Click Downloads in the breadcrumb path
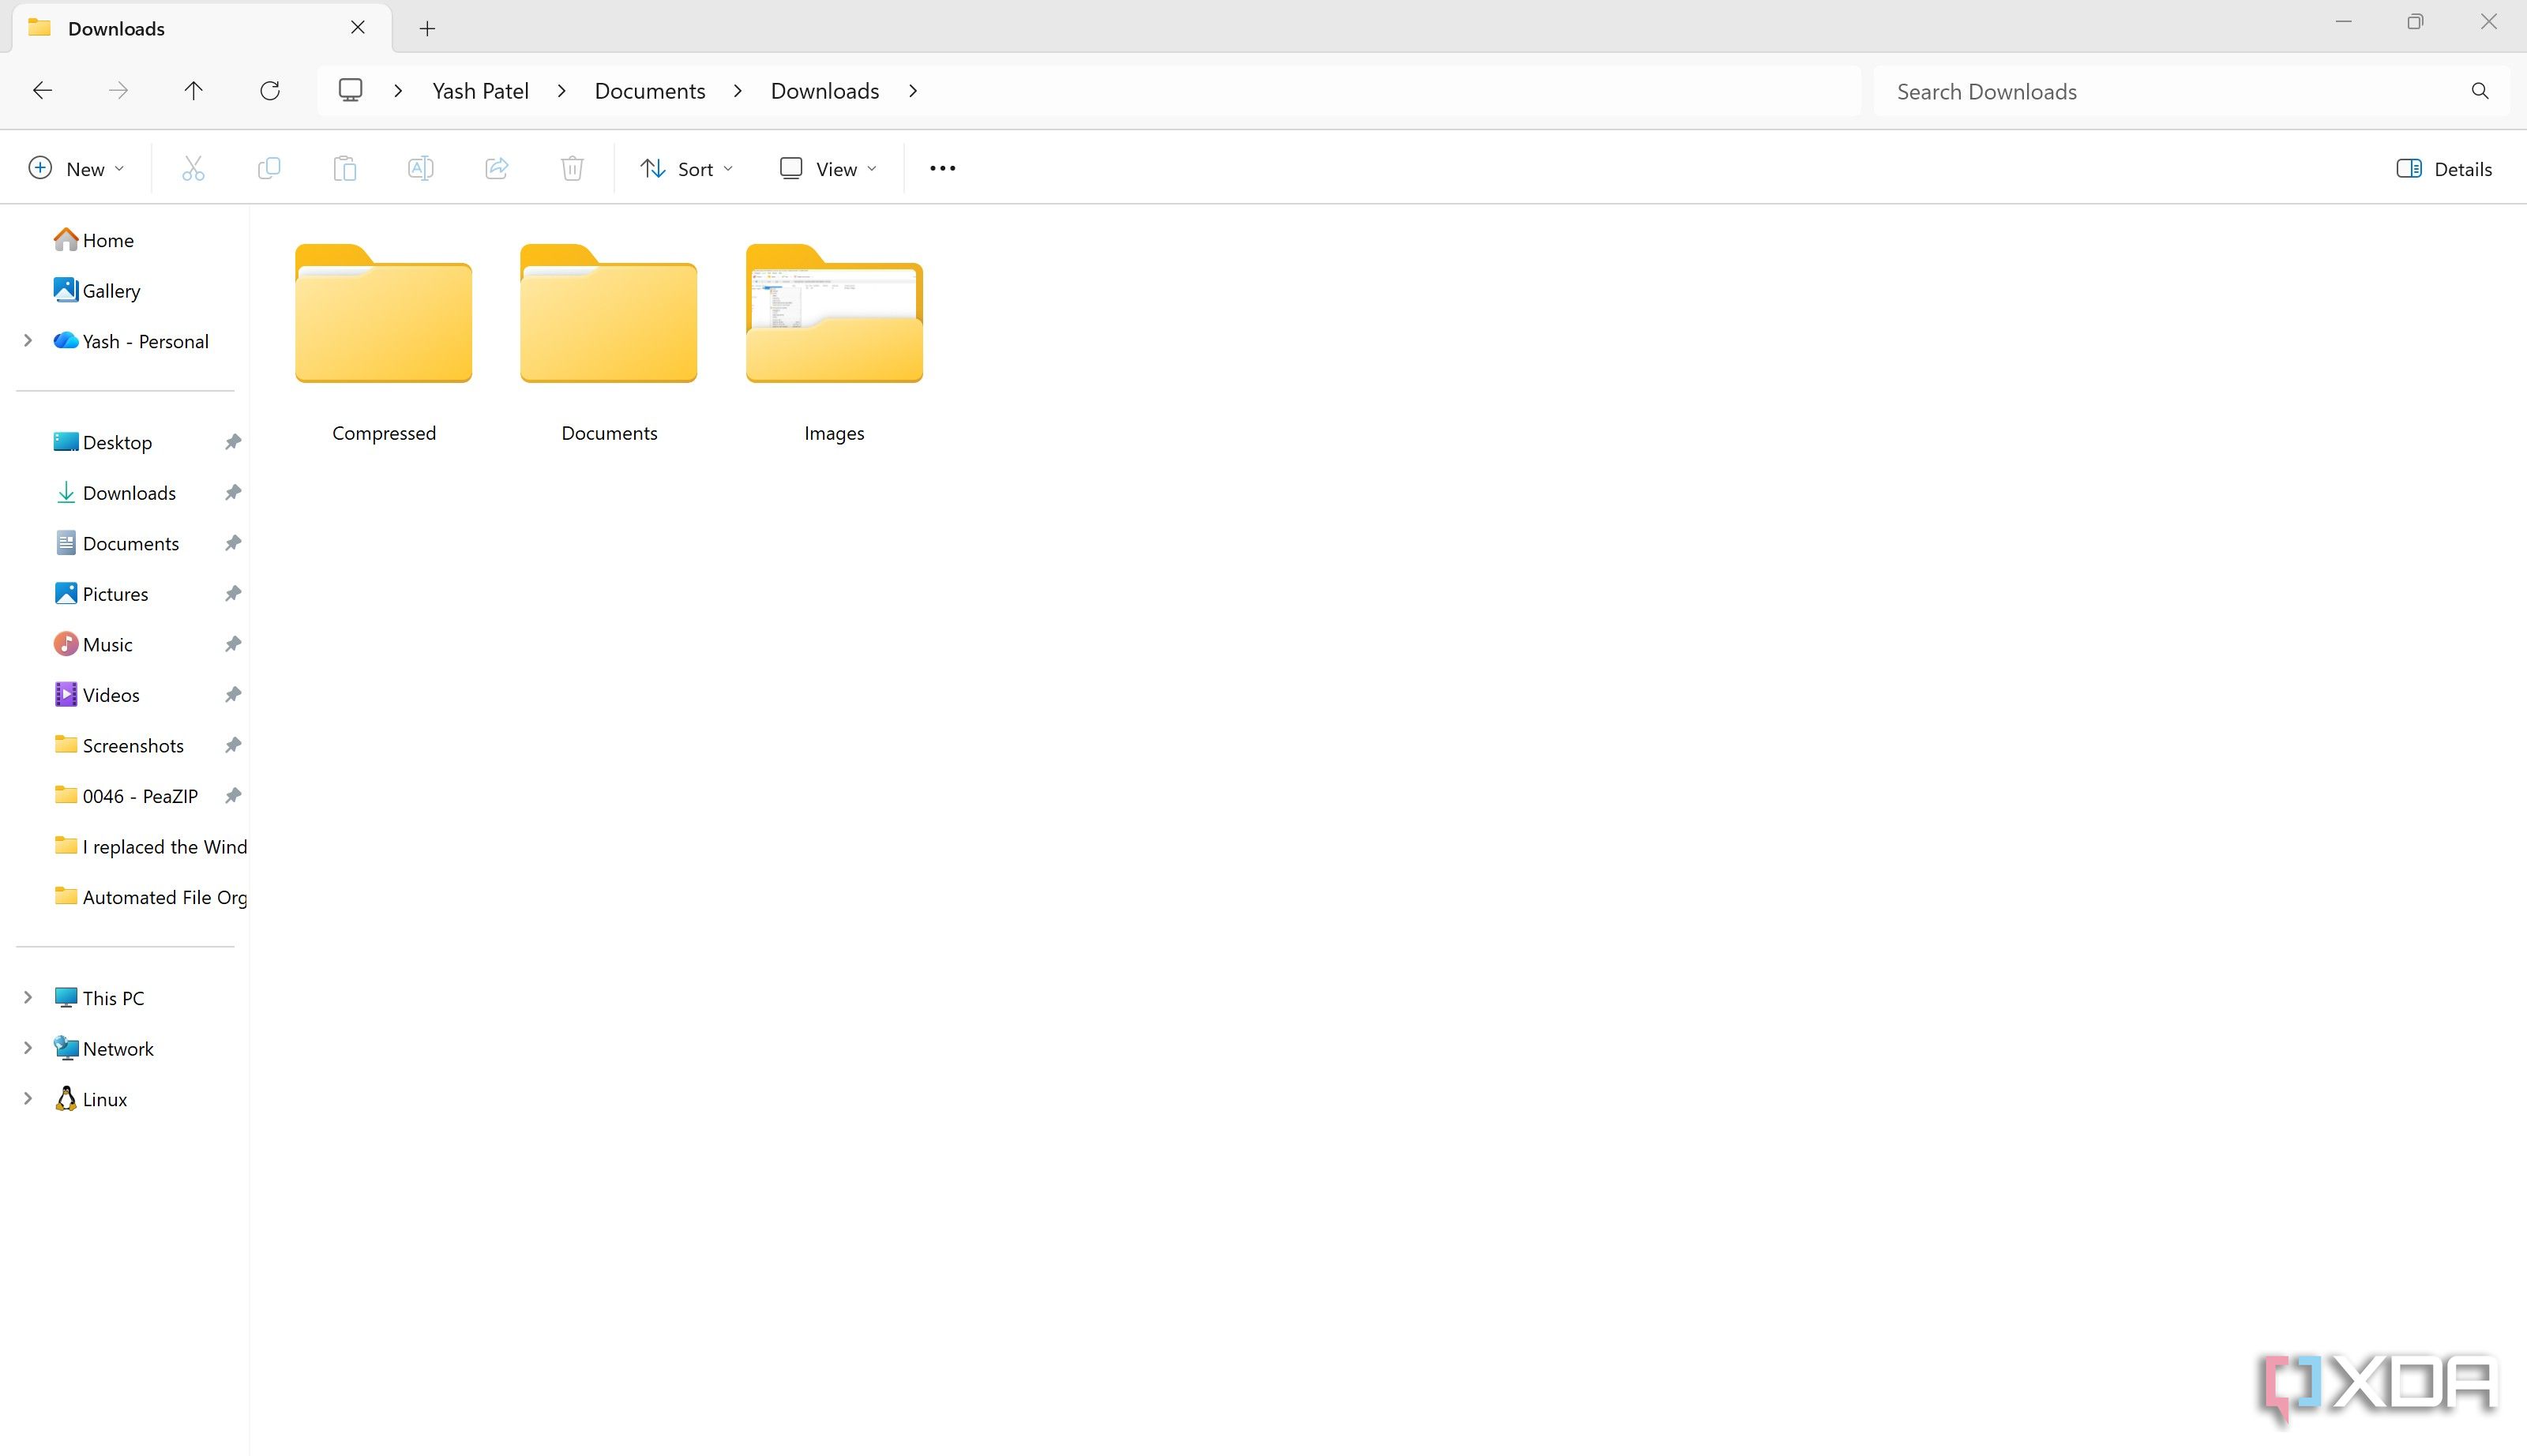The width and height of the screenshot is (2527, 1456). tap(825, 91)
